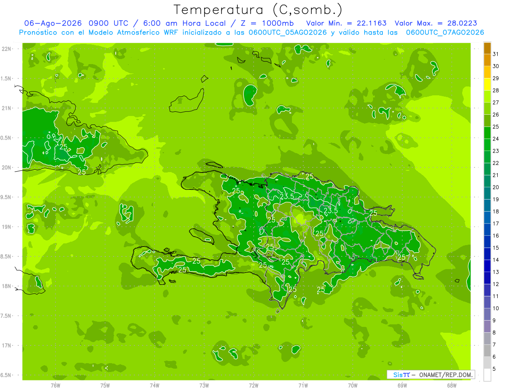The width and height of the screenshot is (507, 391).
Task: Click the '11' colorbar label
Action: coord(496,296)
